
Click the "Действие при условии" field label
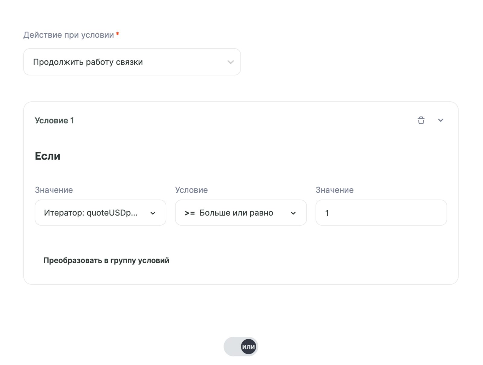tap(69, 35)
